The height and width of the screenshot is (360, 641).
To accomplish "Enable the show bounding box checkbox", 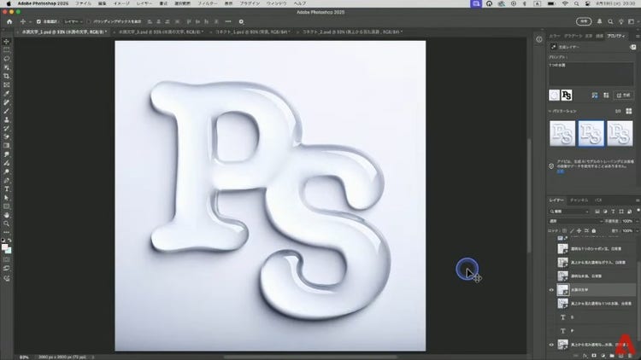I will tap(88, 20).
